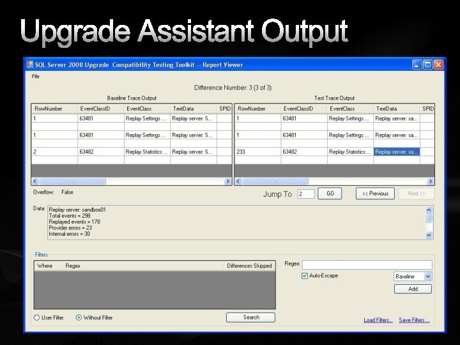The image size is (460, 345).
Task: Click the baseline grid horizontal scrollbar thumb
Action: 72,181
